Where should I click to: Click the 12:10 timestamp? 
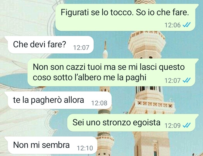[85, 148]
